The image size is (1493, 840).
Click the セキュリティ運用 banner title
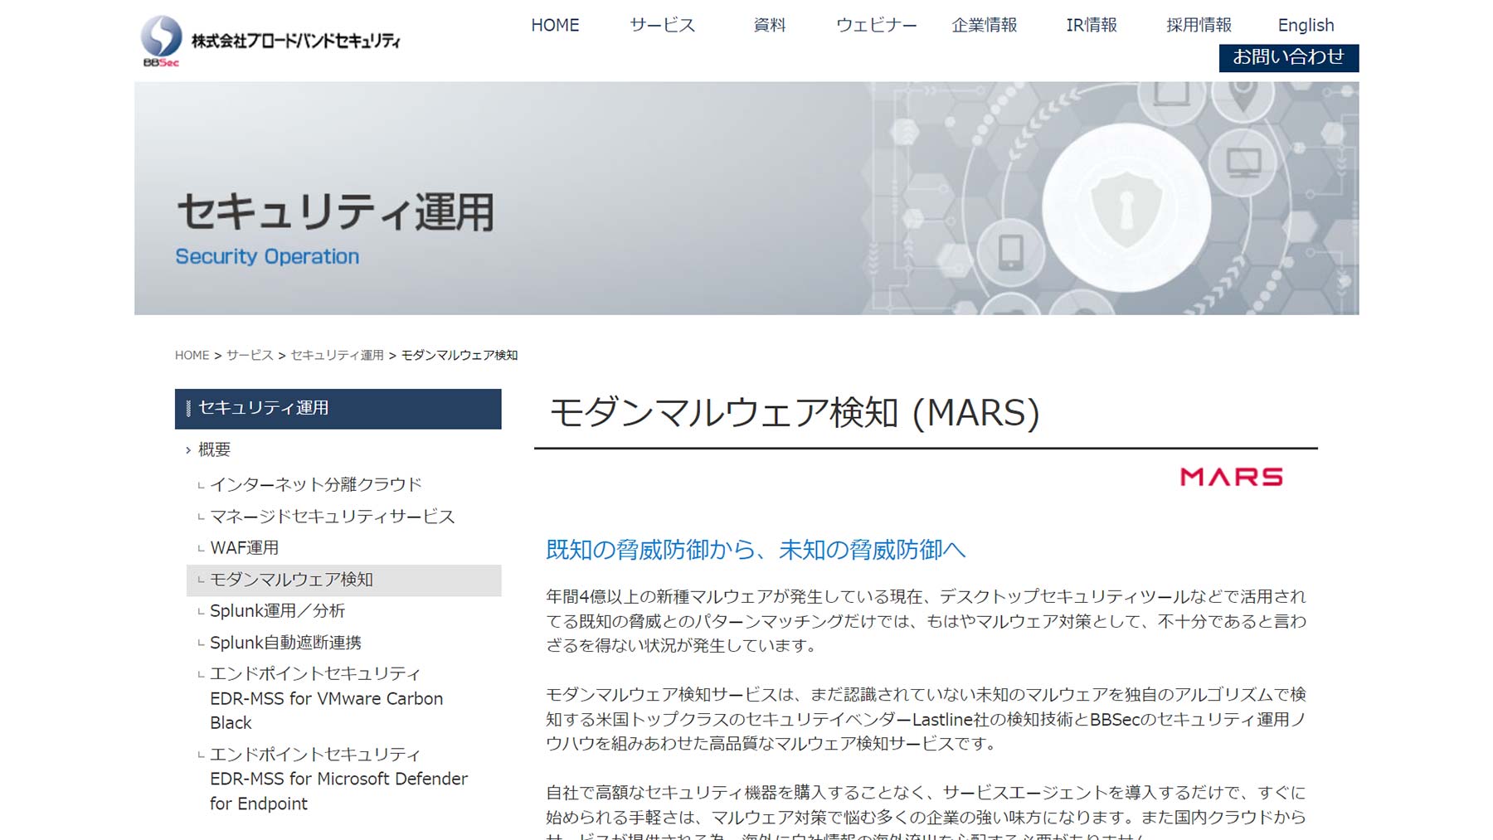pos(335,212)
